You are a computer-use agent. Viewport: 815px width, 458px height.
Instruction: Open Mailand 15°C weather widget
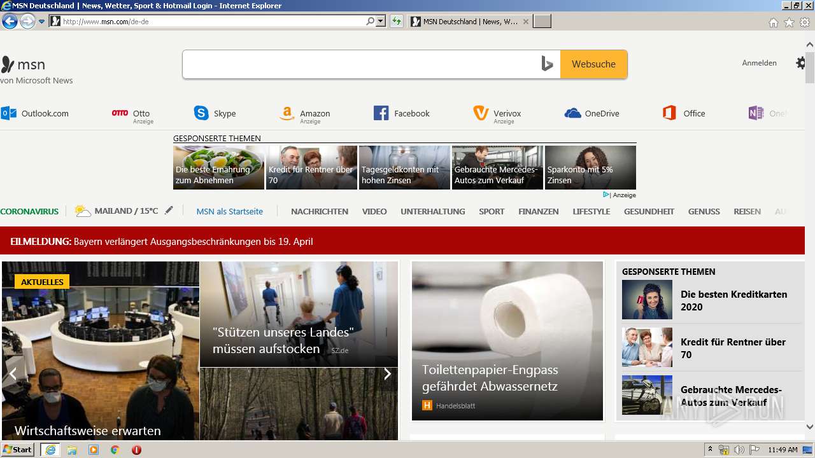(117, 211)
